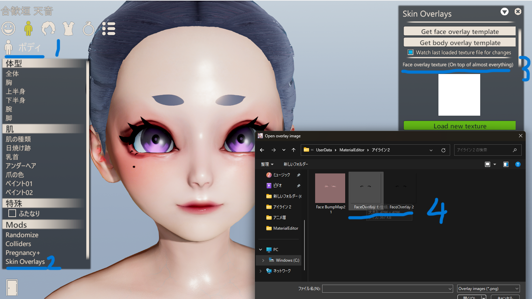This screenshot has height=299, width=532.
Task: Click Load new texture button
Action: tap(459, 126)
